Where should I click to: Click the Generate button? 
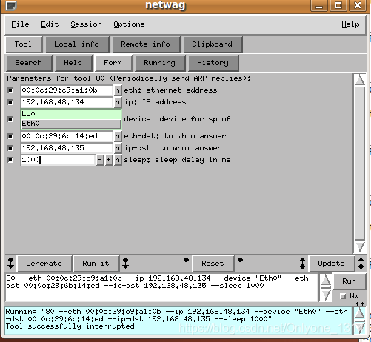pos(44,264)
